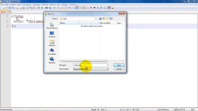Open the Search menu
Screen dimensions: 198x111
coord(13,5)
